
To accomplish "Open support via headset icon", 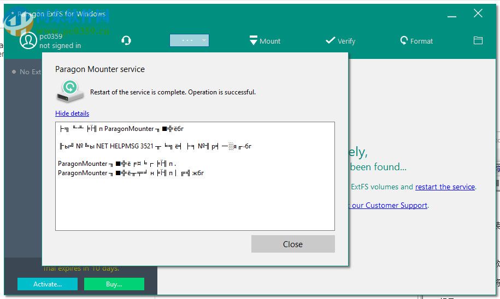I will (x=126, y=40).
